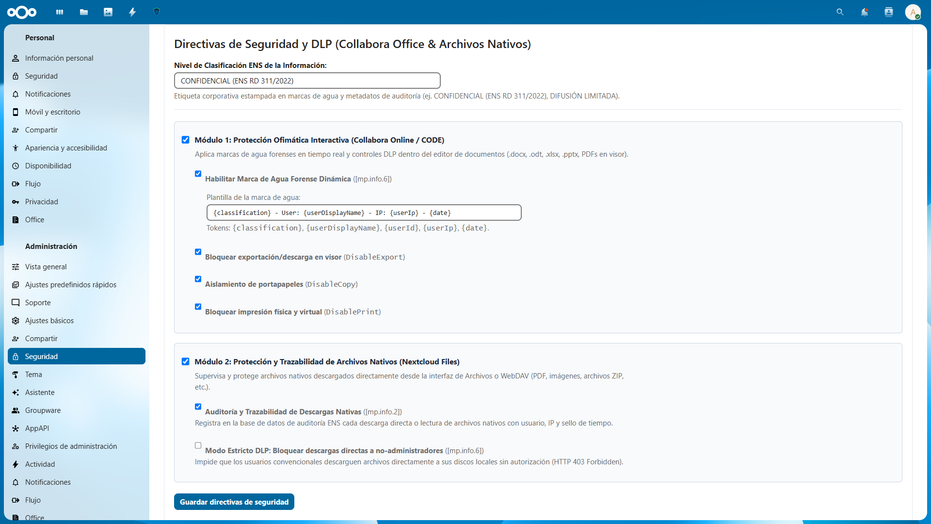This screenshot has height=524, width=931.
Task: Click the people icon beside Groupware
Action: coord(16,410)
